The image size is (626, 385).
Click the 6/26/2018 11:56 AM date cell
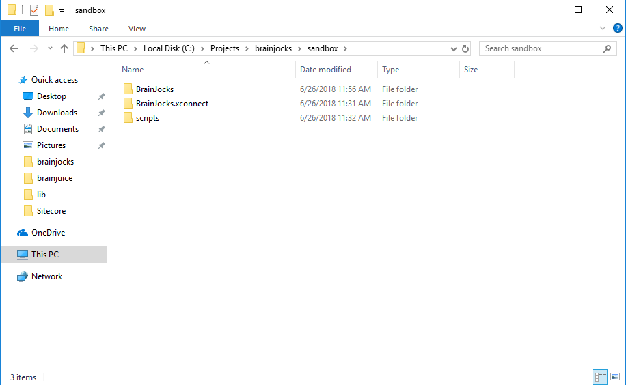tap(336, 89)
